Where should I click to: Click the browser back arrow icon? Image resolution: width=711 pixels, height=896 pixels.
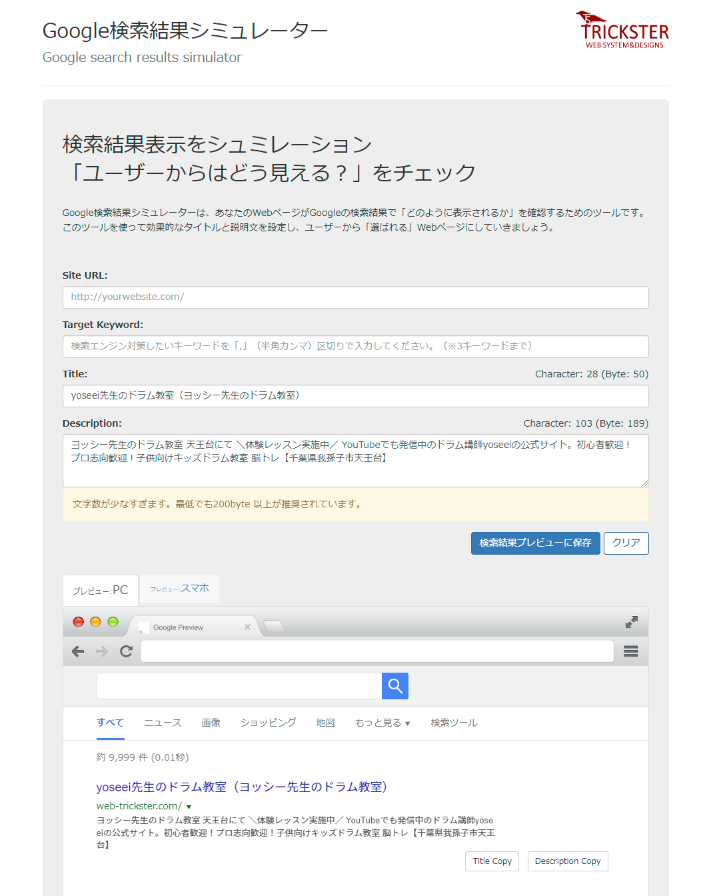78,651
